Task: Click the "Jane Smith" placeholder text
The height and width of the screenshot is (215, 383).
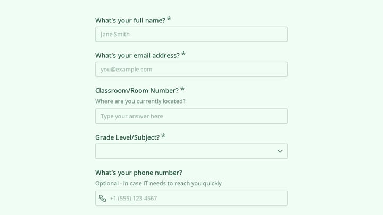Action: (115, 34)
